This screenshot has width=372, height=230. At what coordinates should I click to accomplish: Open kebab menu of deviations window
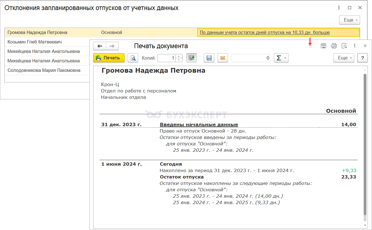click(x=339, y=8)
